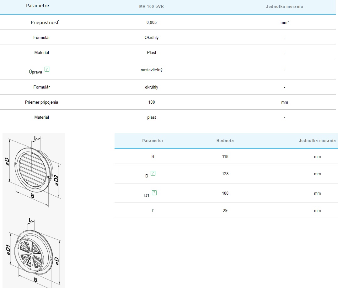Screen dimensions: 338x288
Task: Click the MV 100 bVR column header
Action: 152,7
